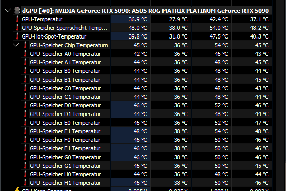The width and height of the screenshot is (286, 191).
Task: Select the GPU-Speicher E1 Temperatur label
Action: coord(65,131)
